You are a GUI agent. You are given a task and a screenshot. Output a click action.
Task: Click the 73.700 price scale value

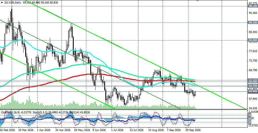(x=253, y=61)
